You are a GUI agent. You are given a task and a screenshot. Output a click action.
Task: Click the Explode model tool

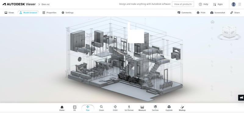pyautogui.click(x=169, y=108)
